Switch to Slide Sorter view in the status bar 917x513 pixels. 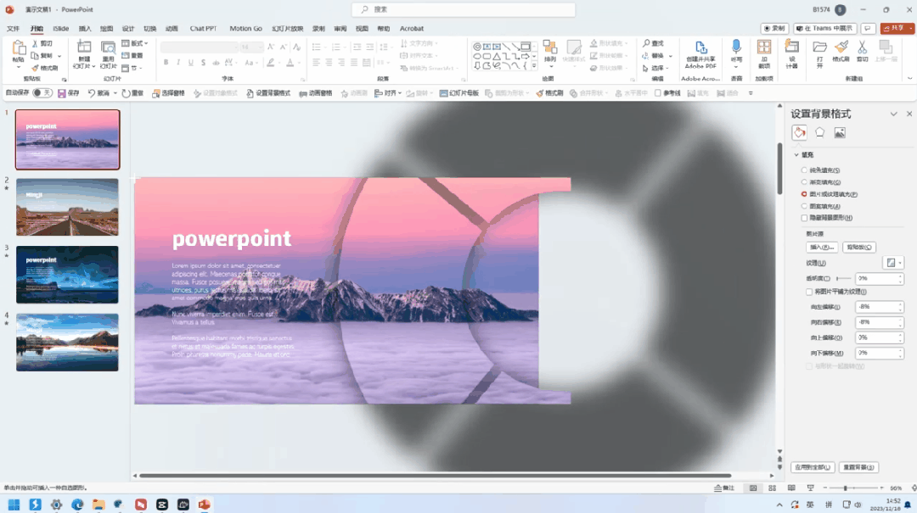[773, 488]
